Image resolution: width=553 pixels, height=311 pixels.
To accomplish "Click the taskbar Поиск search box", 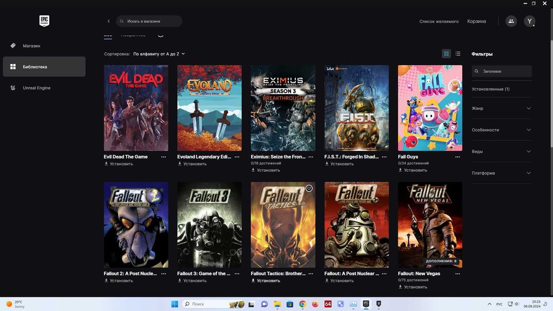I will point(213,304).
